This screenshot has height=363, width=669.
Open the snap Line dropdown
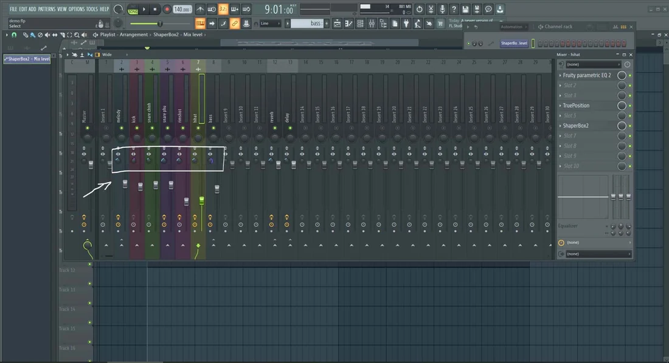[270, 24]
